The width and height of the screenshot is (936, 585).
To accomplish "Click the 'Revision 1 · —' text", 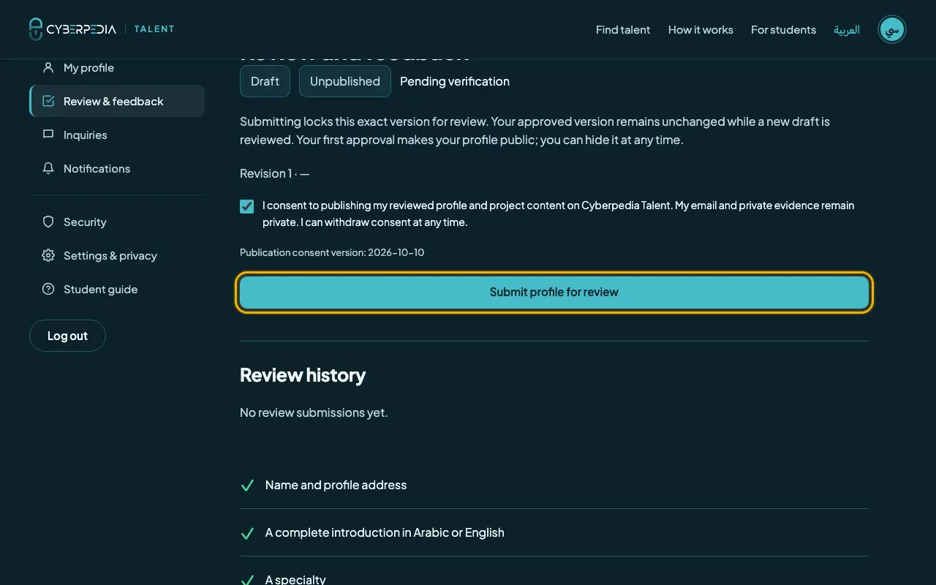I will 275,173.
